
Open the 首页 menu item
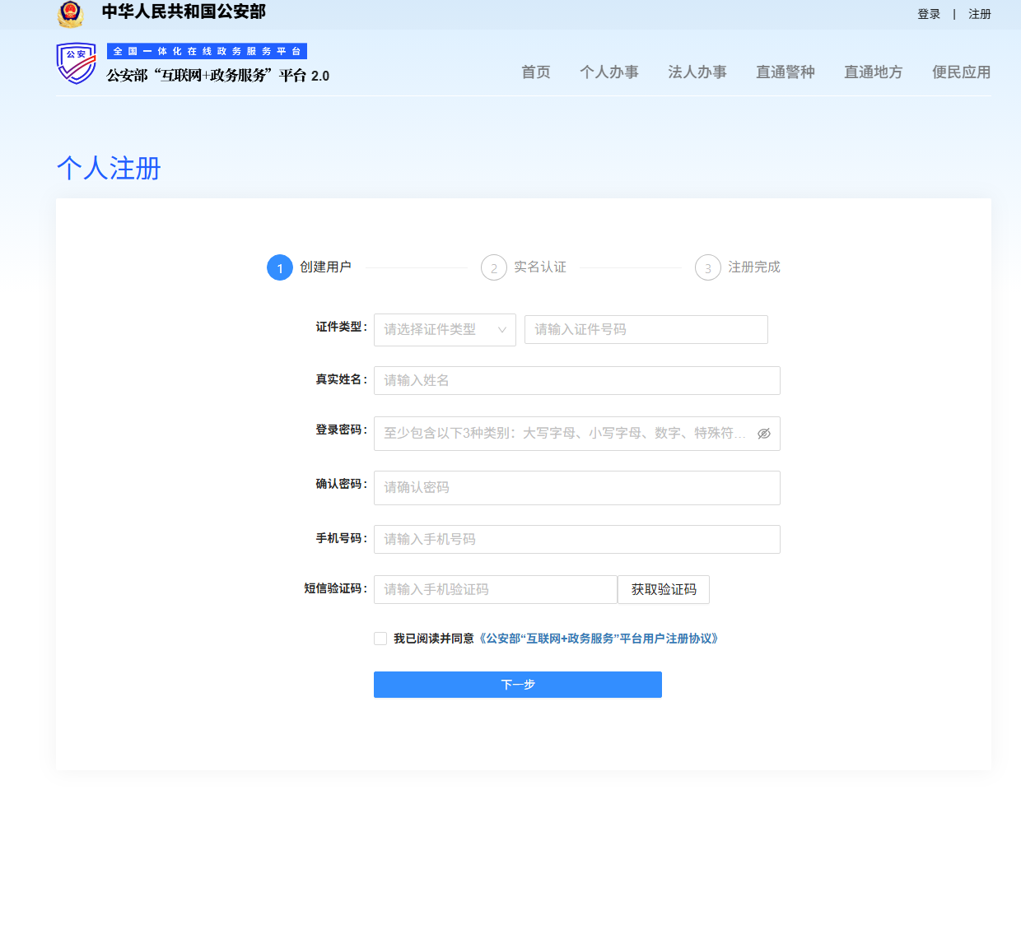click(x=535, y=72)
